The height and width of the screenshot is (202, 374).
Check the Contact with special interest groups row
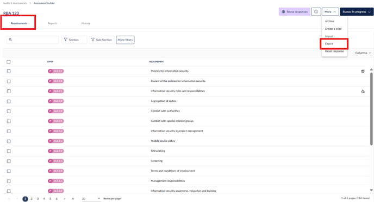click(9, 121)
